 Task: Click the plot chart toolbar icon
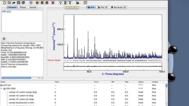[x=77, y=3]
